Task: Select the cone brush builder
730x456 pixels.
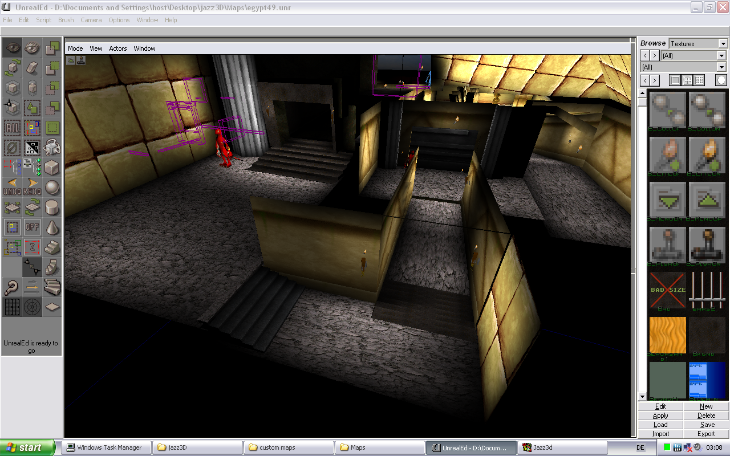Action: pos(52,227)
